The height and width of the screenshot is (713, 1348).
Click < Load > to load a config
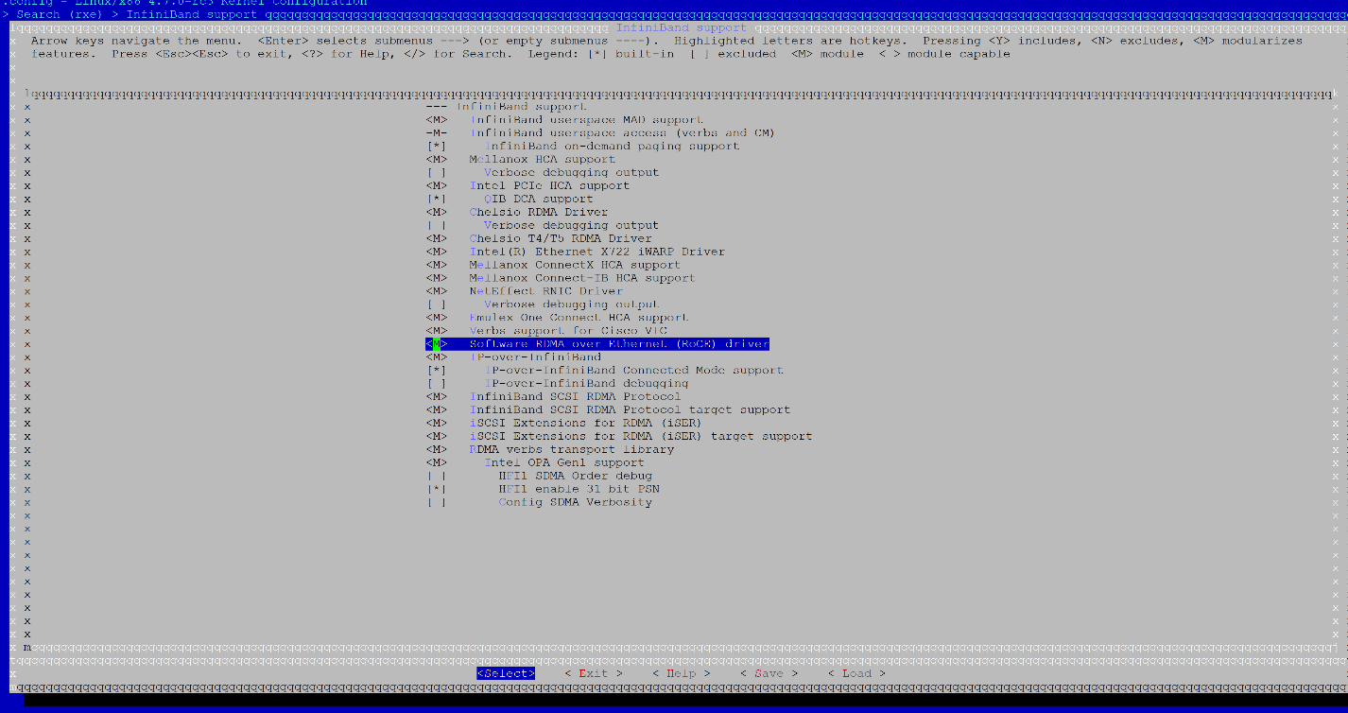[857, 674]
